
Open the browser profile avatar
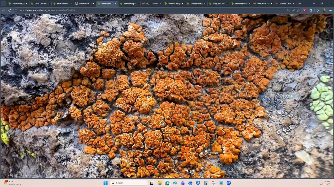point(324,10)
